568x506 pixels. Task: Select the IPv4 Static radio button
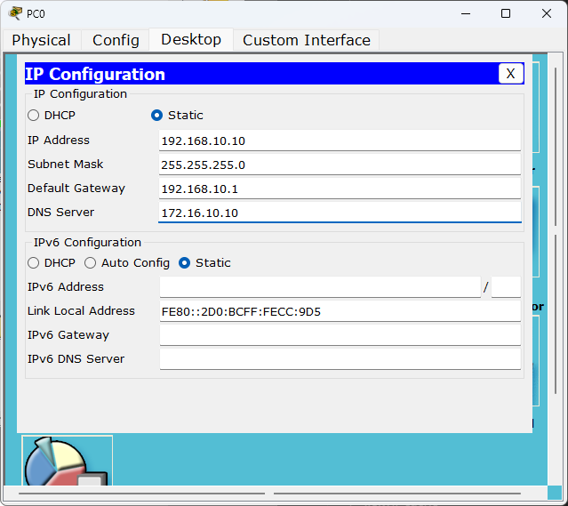156,116
